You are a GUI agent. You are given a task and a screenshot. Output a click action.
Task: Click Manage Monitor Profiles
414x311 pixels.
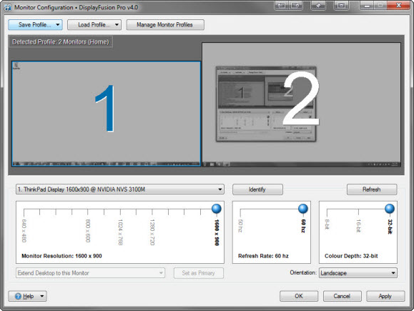click(x=165, y=25)
